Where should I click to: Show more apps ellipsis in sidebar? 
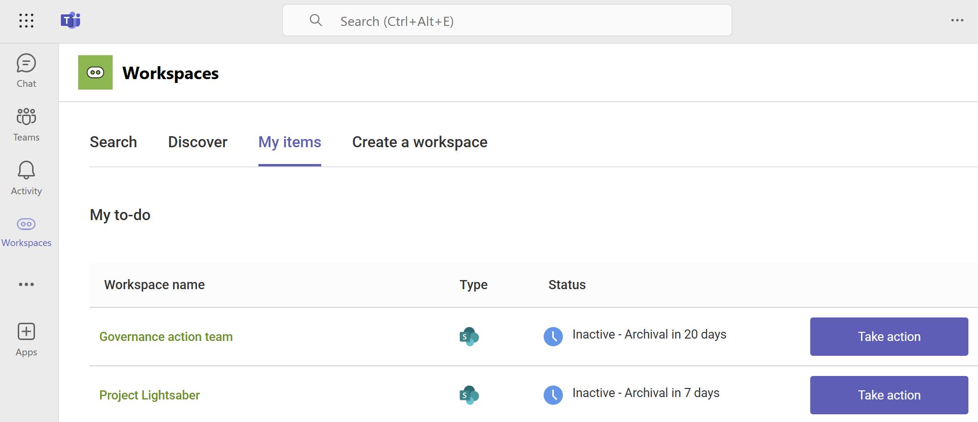point(26,284)
